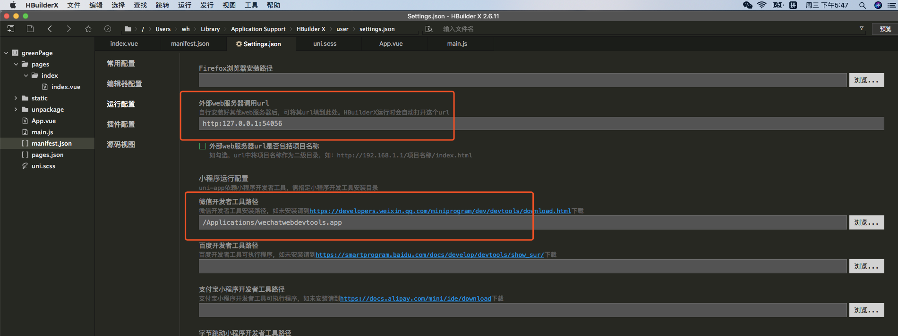The image size is (898, 336).
Task: Click the save file icon
Action: (x=30, y=29)
